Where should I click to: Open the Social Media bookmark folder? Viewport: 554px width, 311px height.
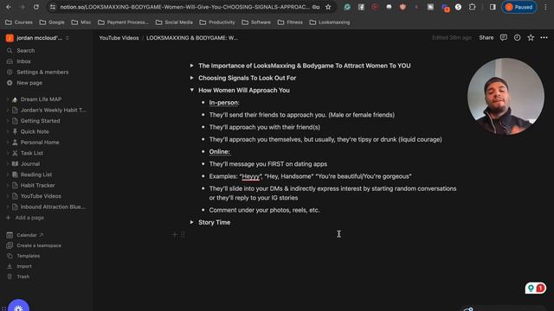click(x=174, y=22)
